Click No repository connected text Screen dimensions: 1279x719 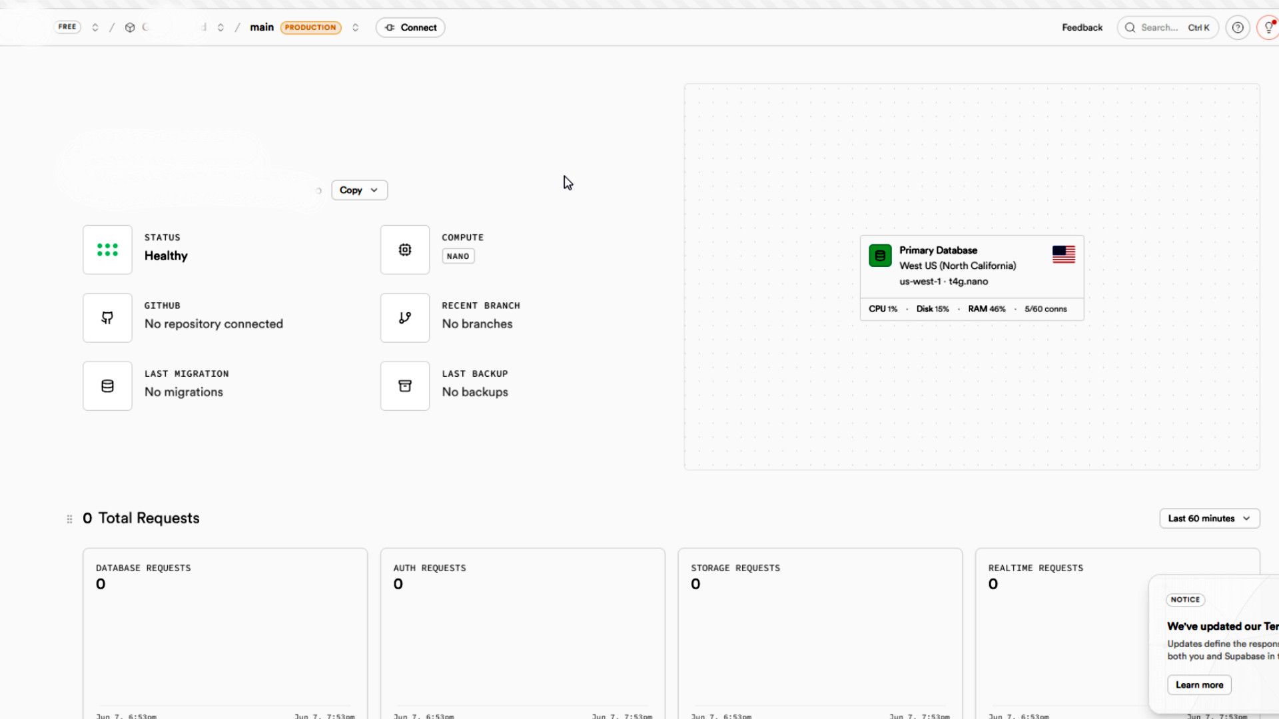[x=214, y=324]
